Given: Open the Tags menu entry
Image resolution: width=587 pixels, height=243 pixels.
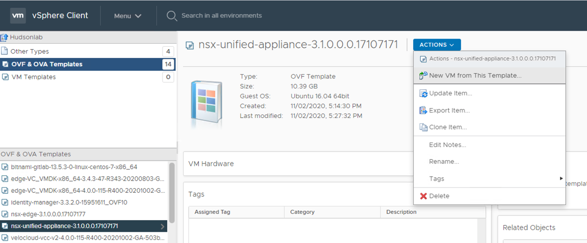Looking at the screenshot, I should [489, 179].
